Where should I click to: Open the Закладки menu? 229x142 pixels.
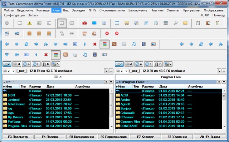[78, 10]
